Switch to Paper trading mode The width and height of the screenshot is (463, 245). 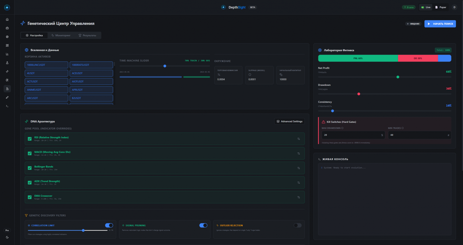[x=440, y=7]
